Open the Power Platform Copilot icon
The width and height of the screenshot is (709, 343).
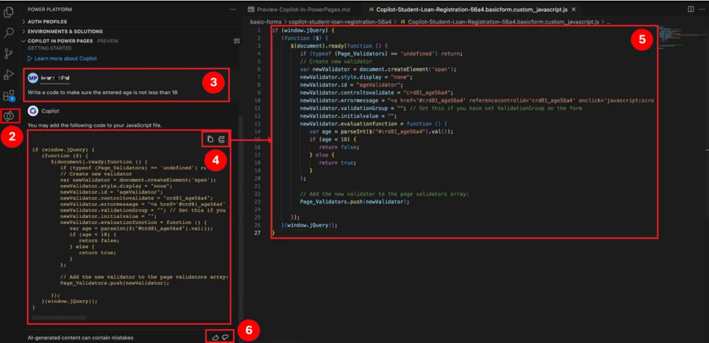point(9,116)
